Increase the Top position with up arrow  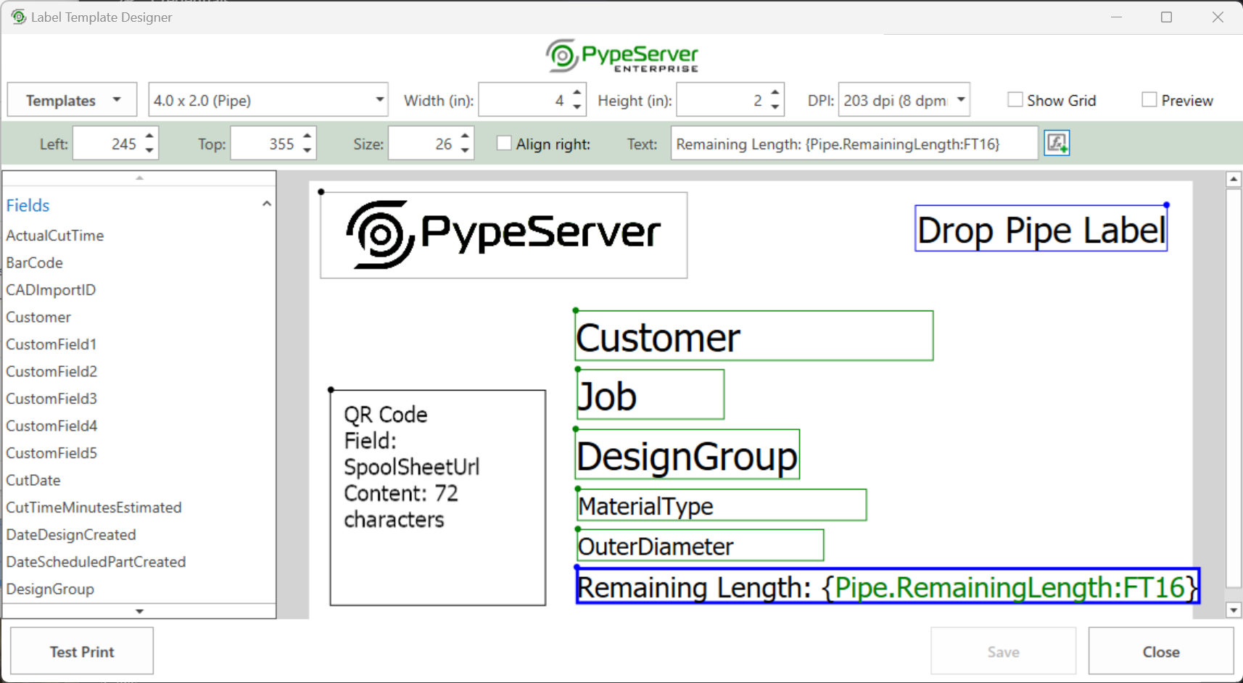[x=307, y=136]
